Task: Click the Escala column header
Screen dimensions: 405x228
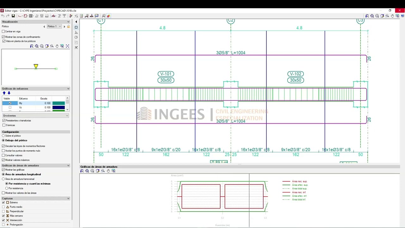Action: (x=44, y=99)
